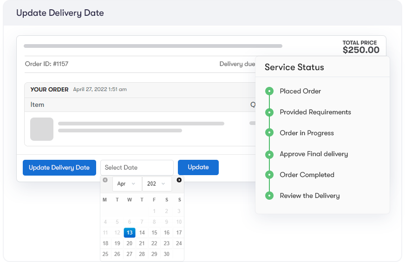This screenshot has height=262, width=405.
Task: Click the blue Update button
Action: pyautogui.click(x=198, y=167)
